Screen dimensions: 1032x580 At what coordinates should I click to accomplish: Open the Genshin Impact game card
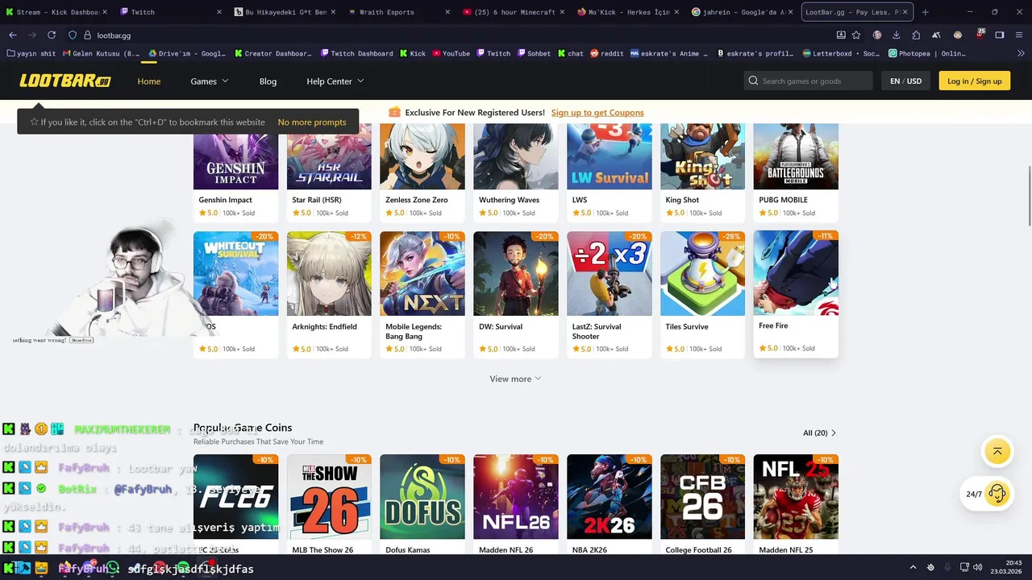coord(235,173)
